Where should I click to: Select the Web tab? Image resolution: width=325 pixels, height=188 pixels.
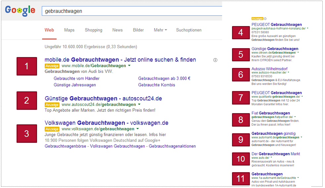point(49,30)
